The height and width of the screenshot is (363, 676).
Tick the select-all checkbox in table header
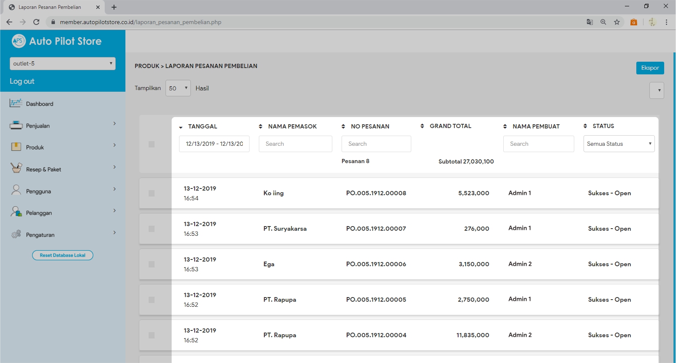coord(152,145)
